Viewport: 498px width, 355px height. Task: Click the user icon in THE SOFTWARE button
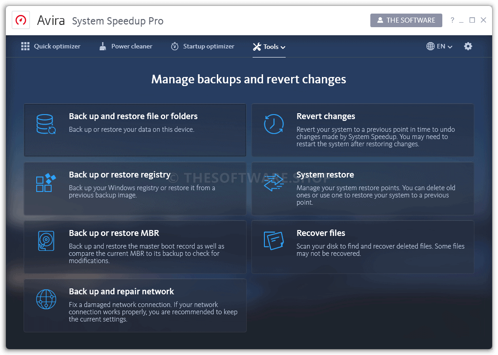point(380,20)
